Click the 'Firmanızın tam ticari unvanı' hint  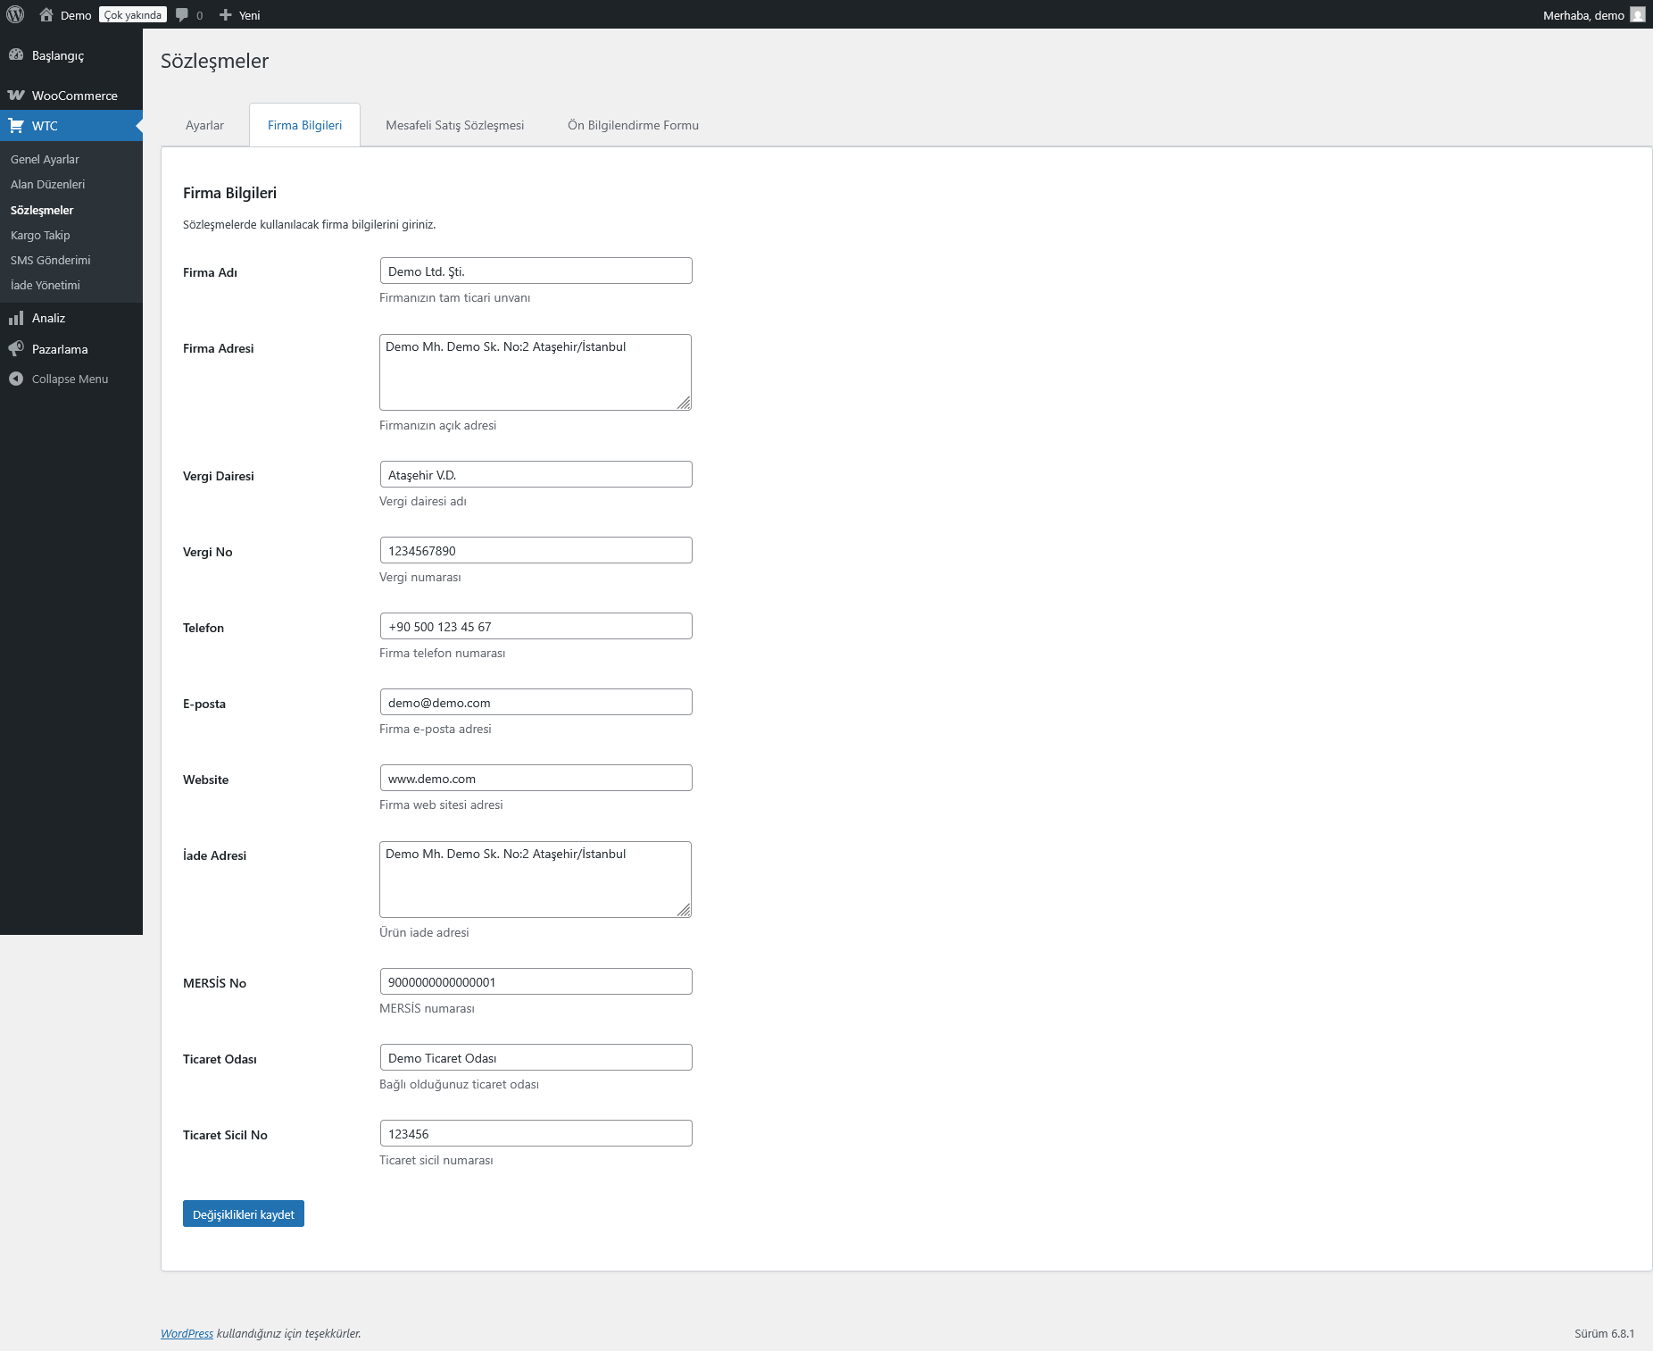click(x=454, y=297)
